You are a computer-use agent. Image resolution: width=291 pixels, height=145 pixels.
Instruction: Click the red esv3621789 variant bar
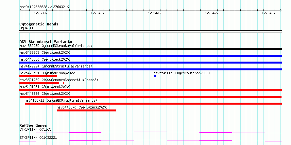[x=42, y=83]
